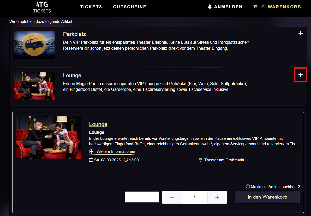311x216 pixels.
Task: Click the calendar icon next to Sa. 08.03.2025
Action: 91,160
